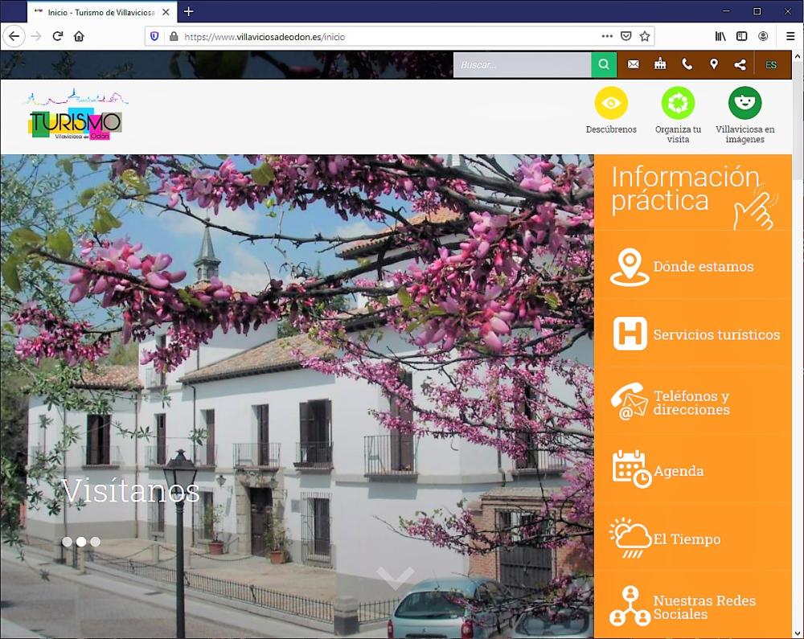Click the town hall building icon
The image size is (804, 639).
[660, 64]
